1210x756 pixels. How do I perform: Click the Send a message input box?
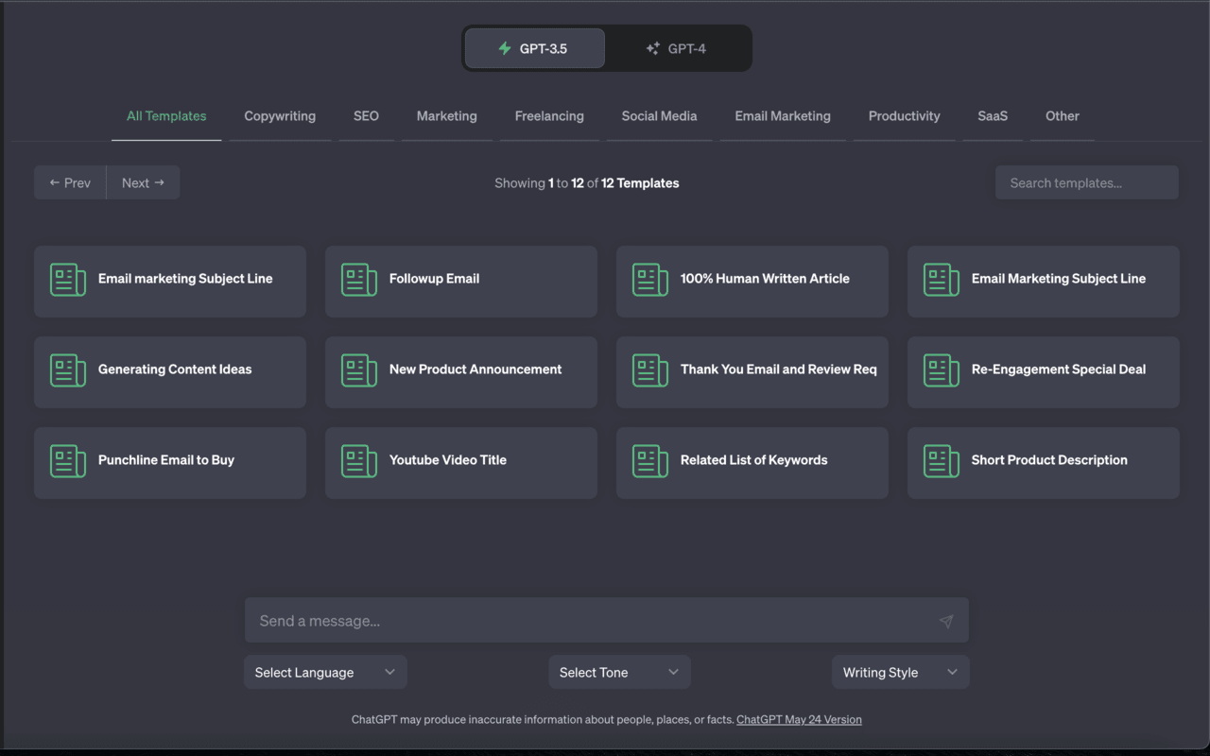(x=586, y=621)
